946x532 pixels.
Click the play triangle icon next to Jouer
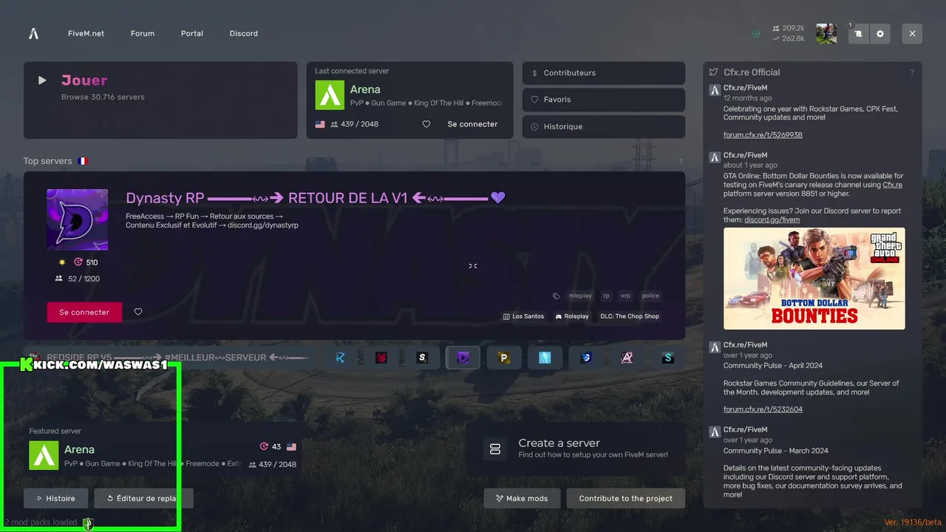(42, 80)
